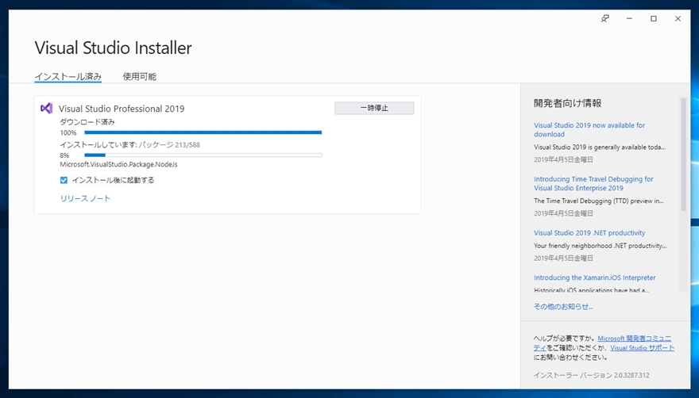Click the 'Visual Studio 2019 is generally available' summary
Viewport: 699px width, 398px height.
(x=600, y=147)
